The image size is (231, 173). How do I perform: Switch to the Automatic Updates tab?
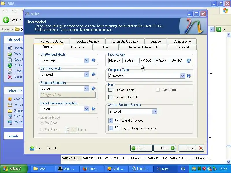point(125,41)
